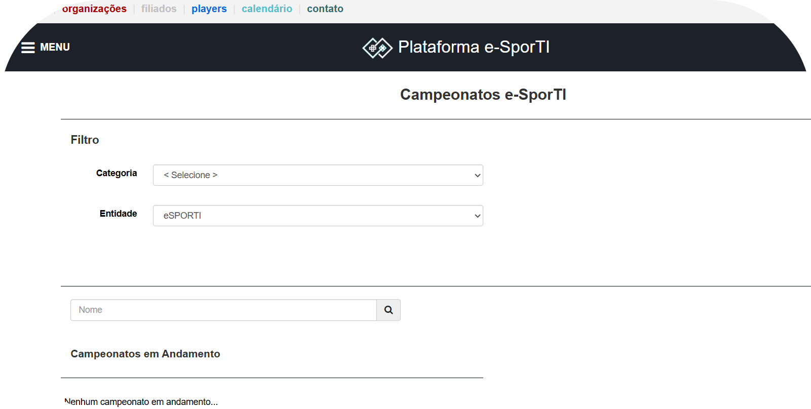The height and width of the screenshot is (409, 811).
Task: Click the Categoria field label
Action: tap(117, 173)
